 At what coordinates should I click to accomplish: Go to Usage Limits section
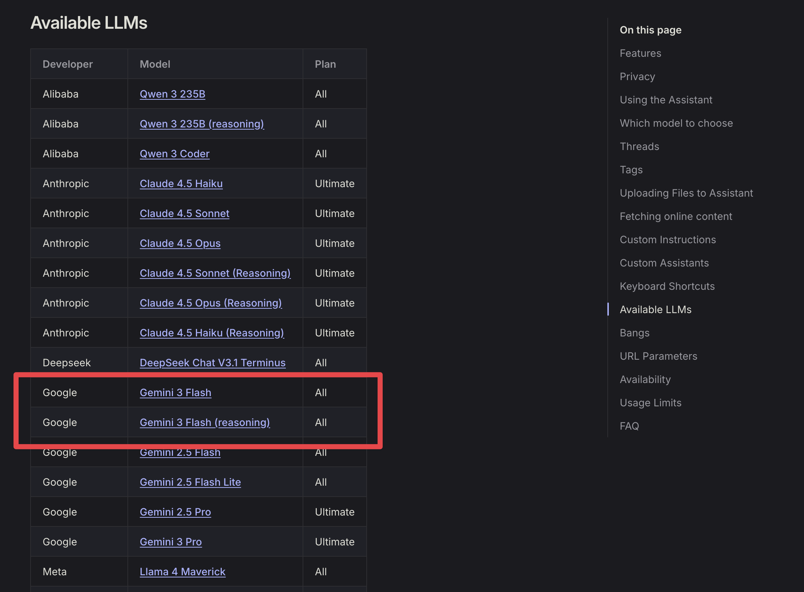click(650, 403)
